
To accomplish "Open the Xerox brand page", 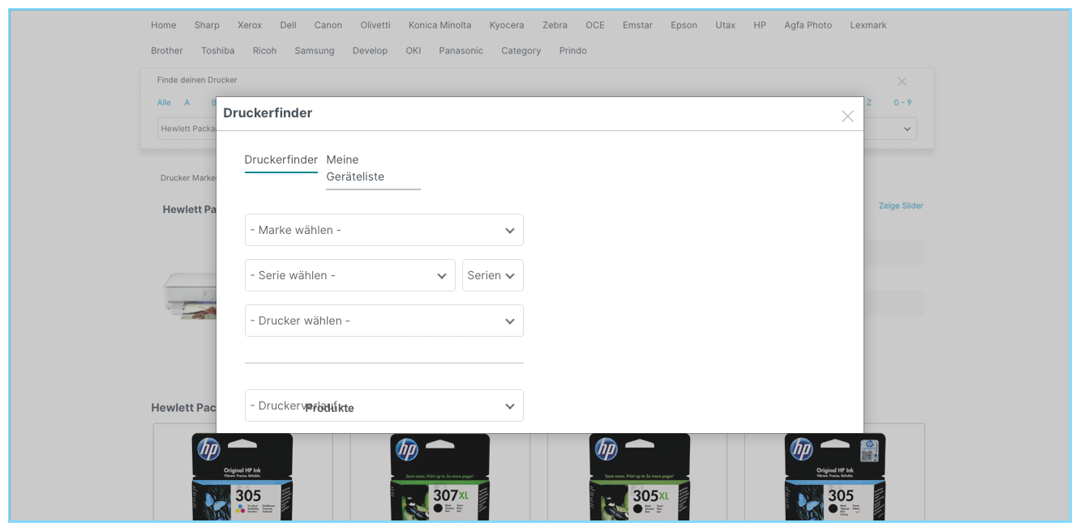I will click(x=250, y=25).
